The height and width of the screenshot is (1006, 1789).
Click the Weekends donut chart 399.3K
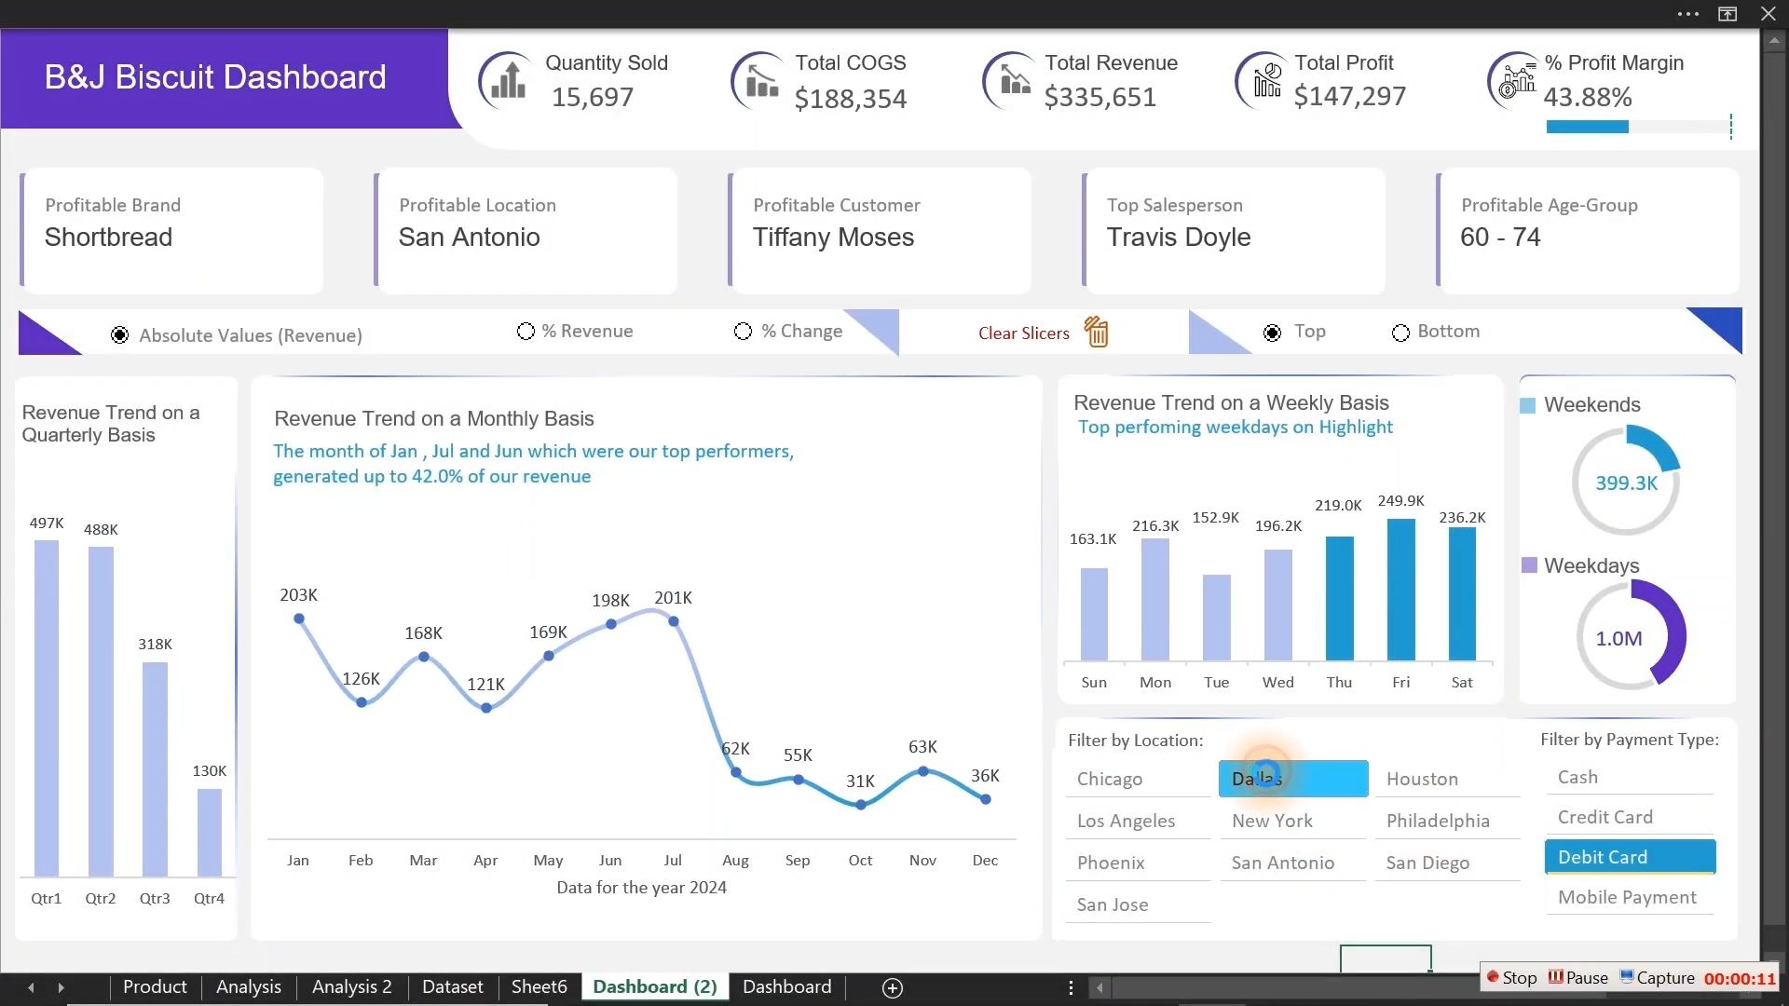coord(1626,481)
